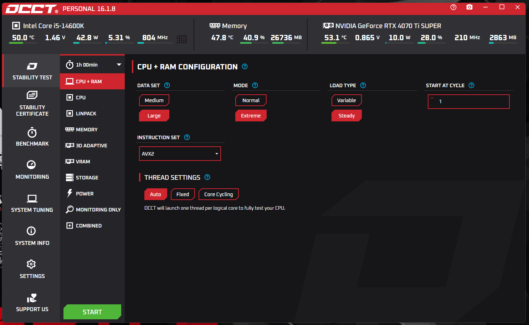Show help for Data Set

pos(167,85)
